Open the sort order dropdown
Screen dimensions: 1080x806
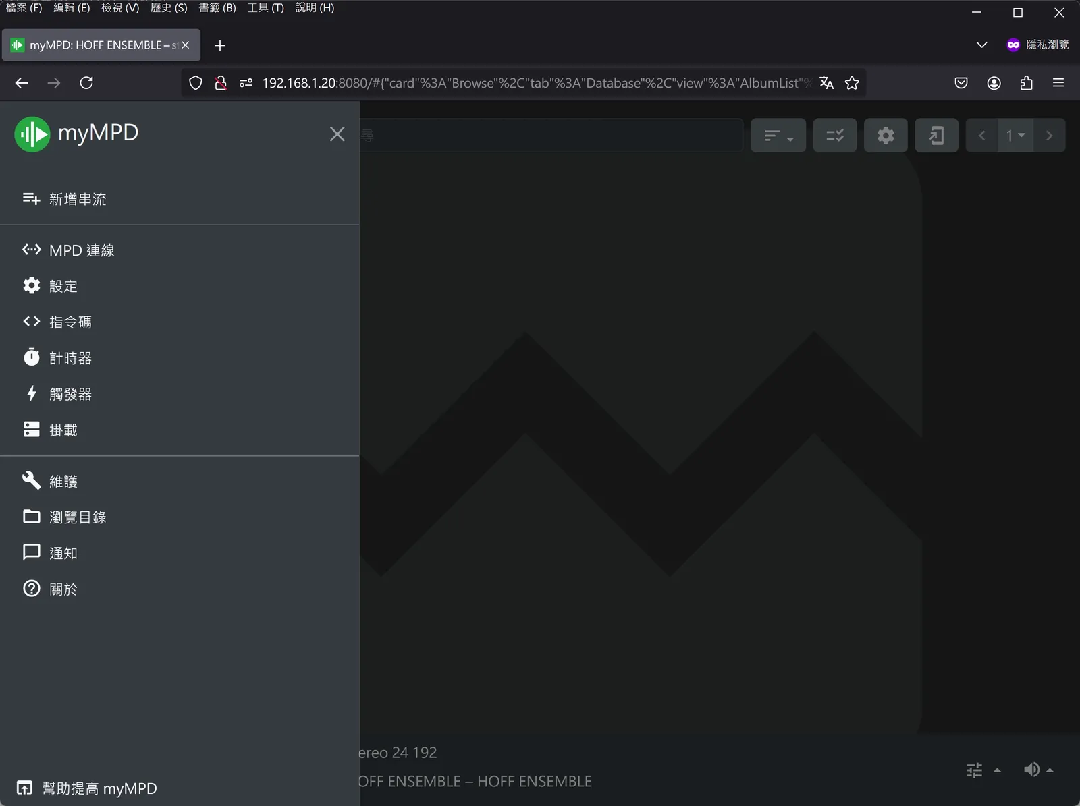point(778,136)
